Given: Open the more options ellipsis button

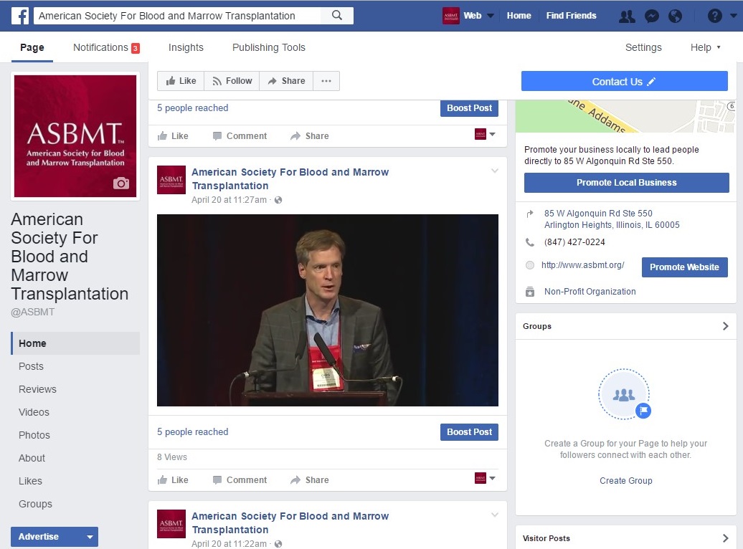Looking at the screenshot, I should pyautogui.click(x=326, y=81).
